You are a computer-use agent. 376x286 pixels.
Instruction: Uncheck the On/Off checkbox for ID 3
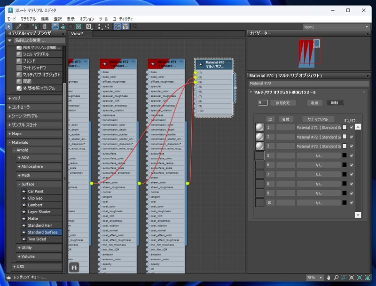click(x=352, y=146)
